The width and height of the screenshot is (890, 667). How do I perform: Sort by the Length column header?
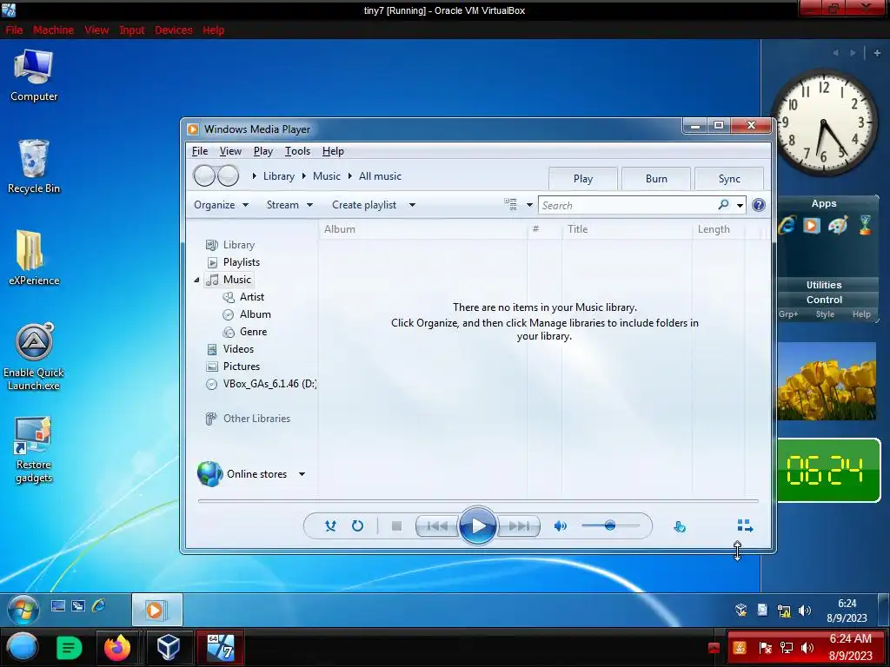click(714, 229)
